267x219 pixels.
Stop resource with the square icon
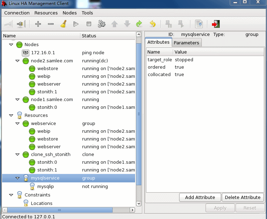pyautogui.click(x=89, y=24)
